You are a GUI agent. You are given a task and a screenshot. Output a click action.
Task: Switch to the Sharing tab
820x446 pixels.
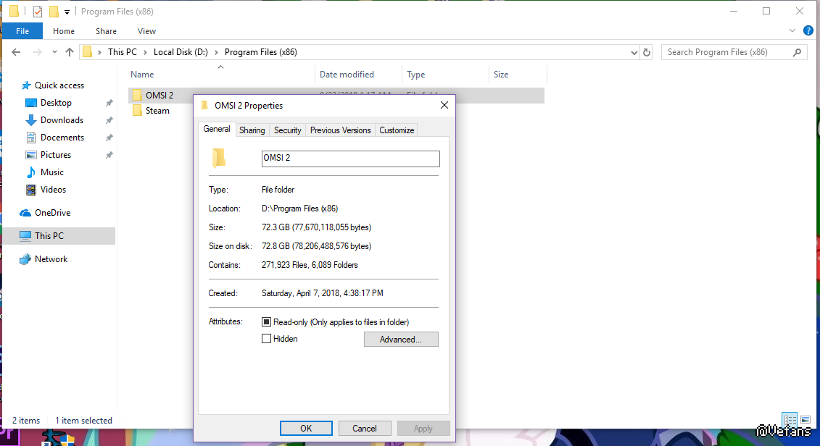point(252,130)
